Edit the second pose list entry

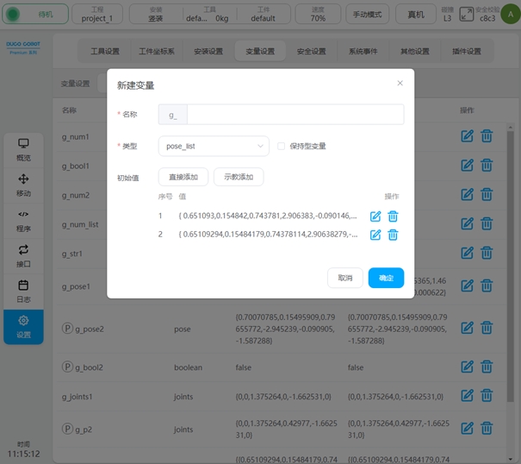tap(375, 235)
